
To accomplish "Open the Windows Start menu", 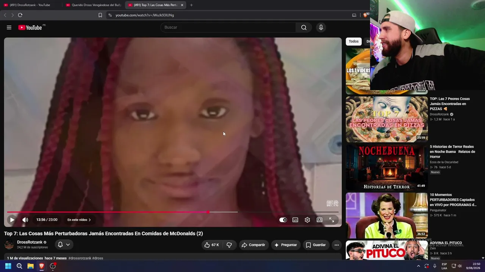I will pos(8,266).
